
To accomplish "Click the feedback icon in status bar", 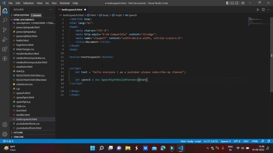I will [x=263, y=141].
